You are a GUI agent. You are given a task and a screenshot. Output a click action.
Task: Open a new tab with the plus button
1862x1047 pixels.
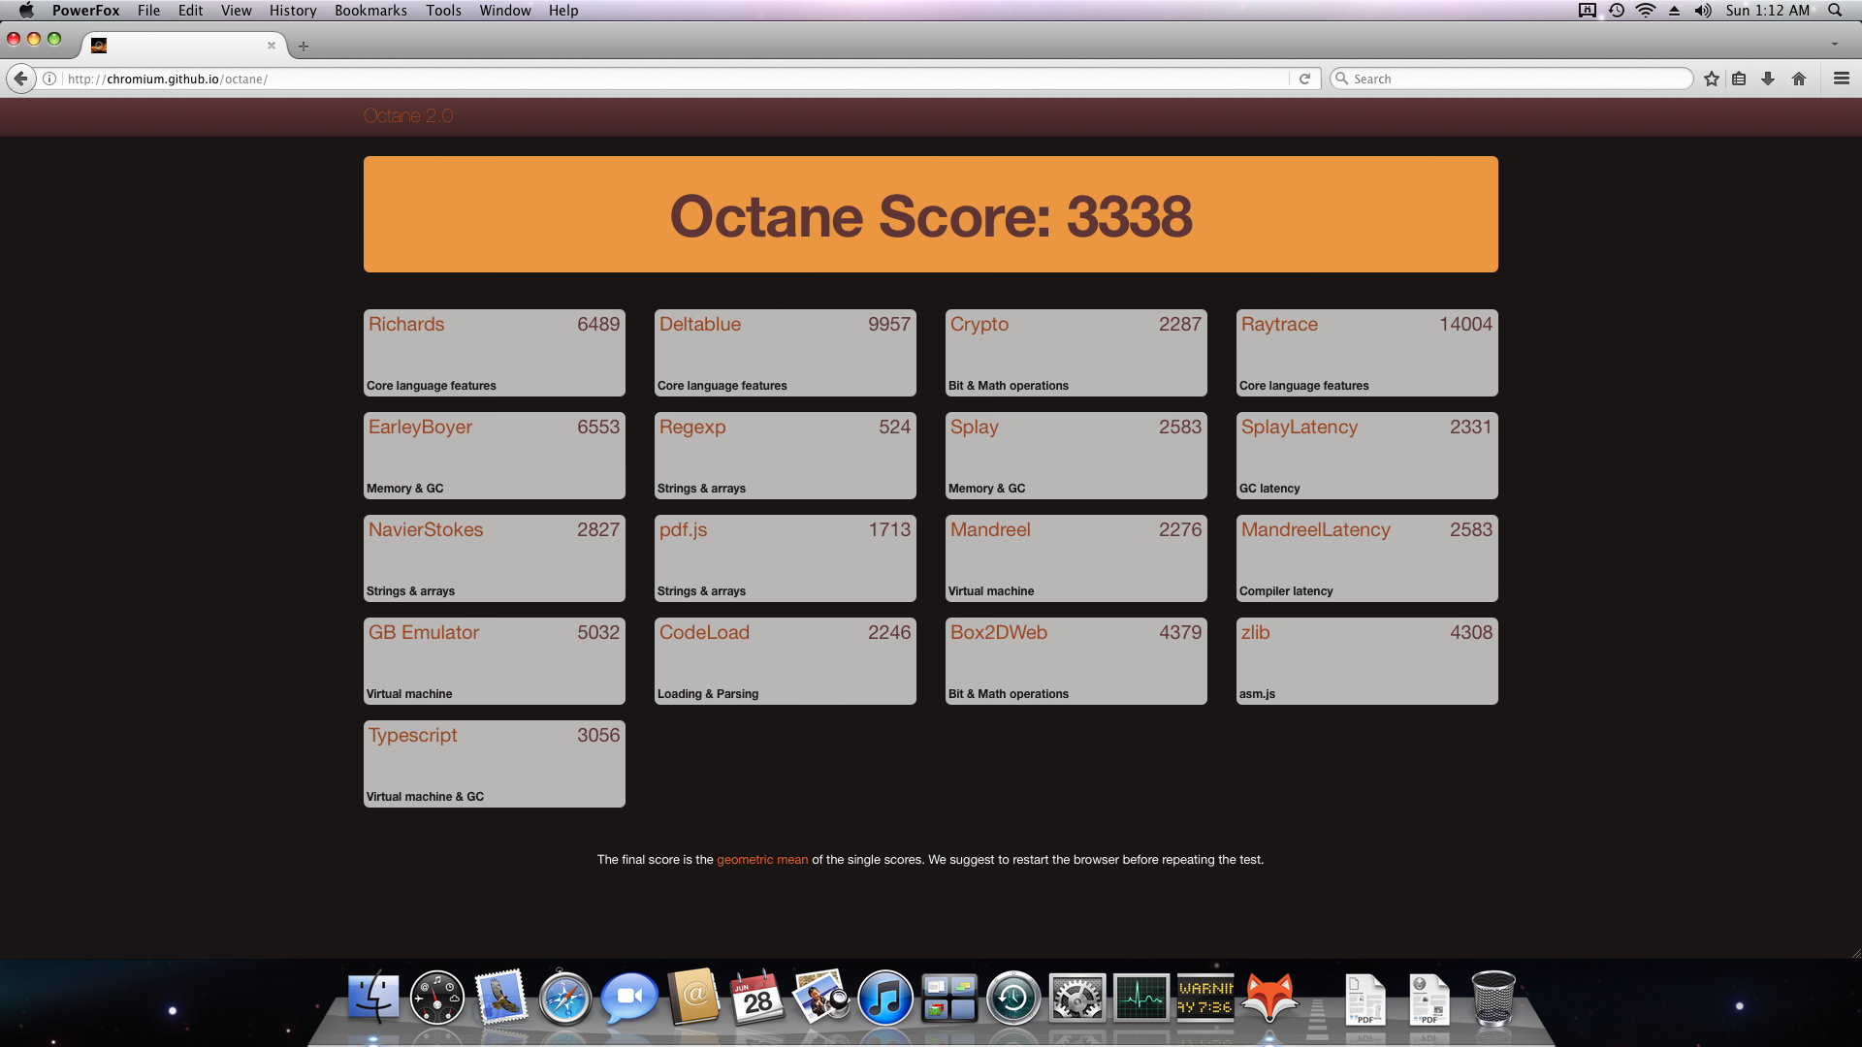pyautogui.click(x=304, y=46)
